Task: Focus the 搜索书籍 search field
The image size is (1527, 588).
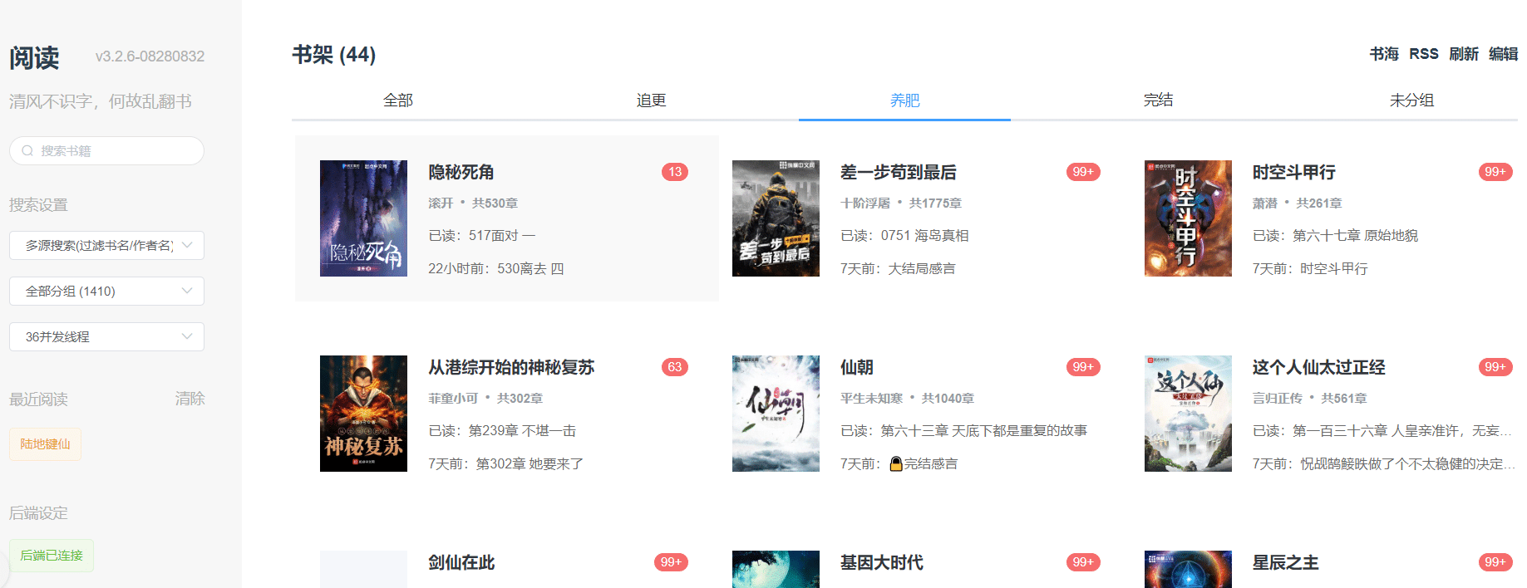Action: [106, 151]
